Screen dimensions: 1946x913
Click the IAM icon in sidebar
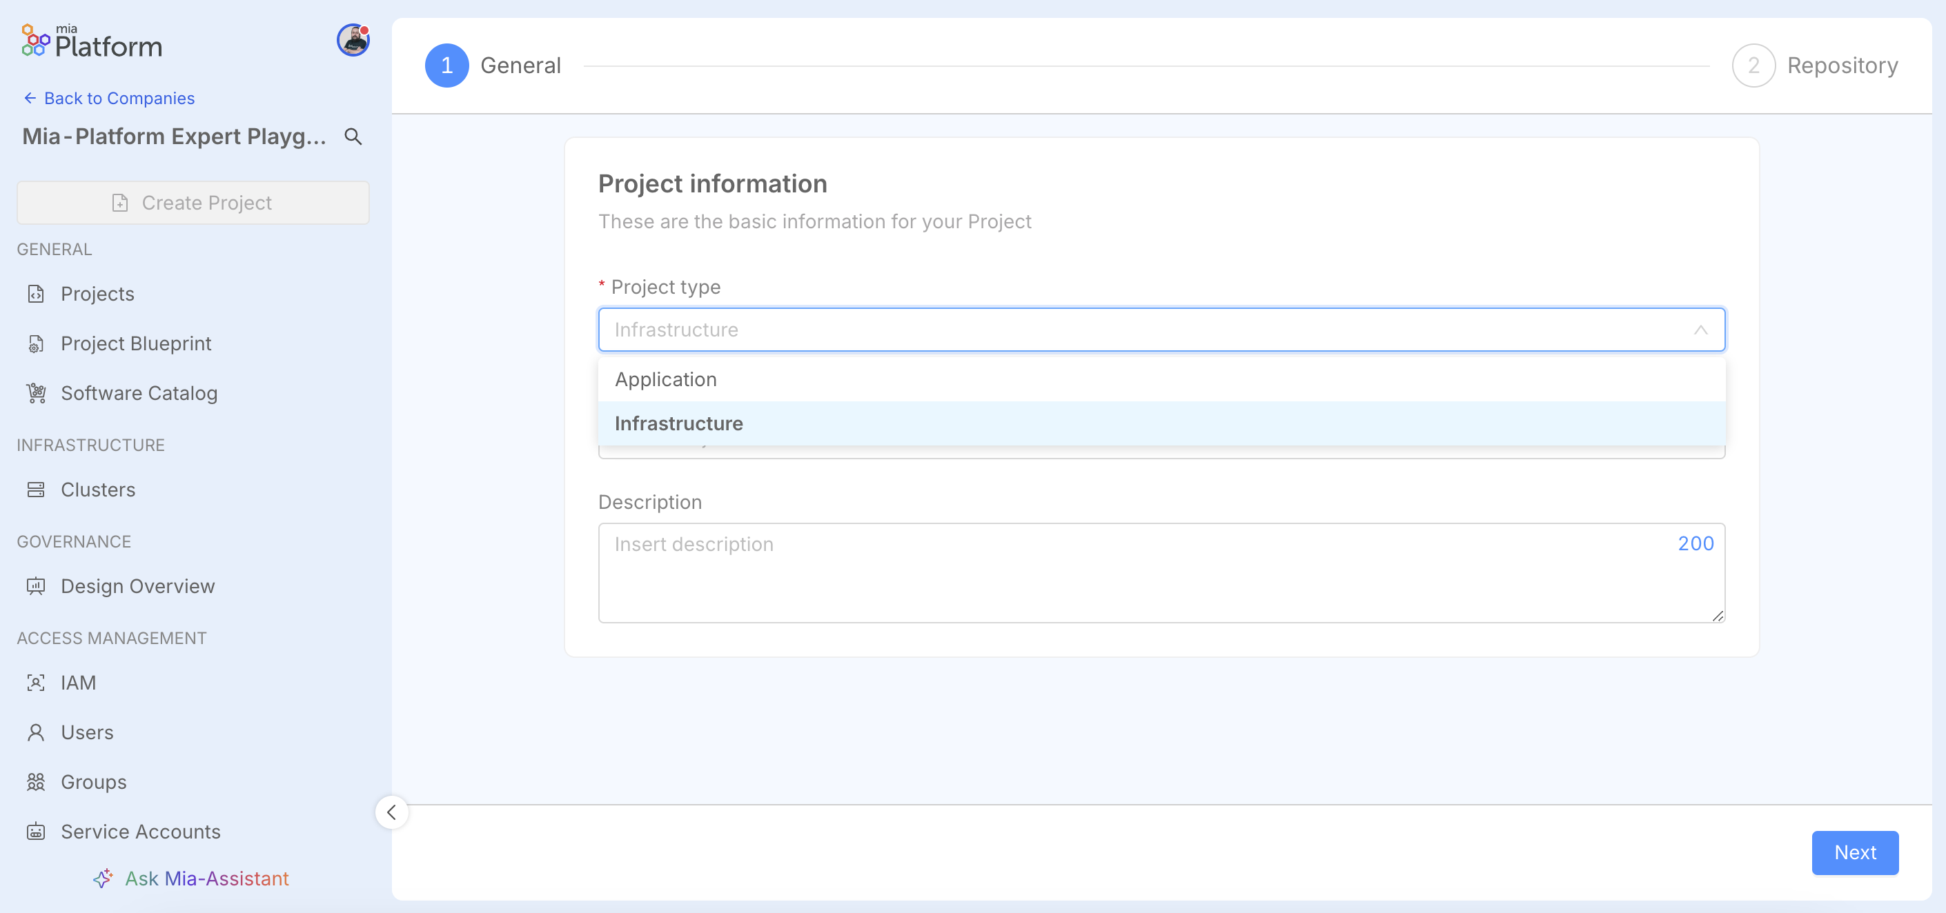tap(35, 683)
